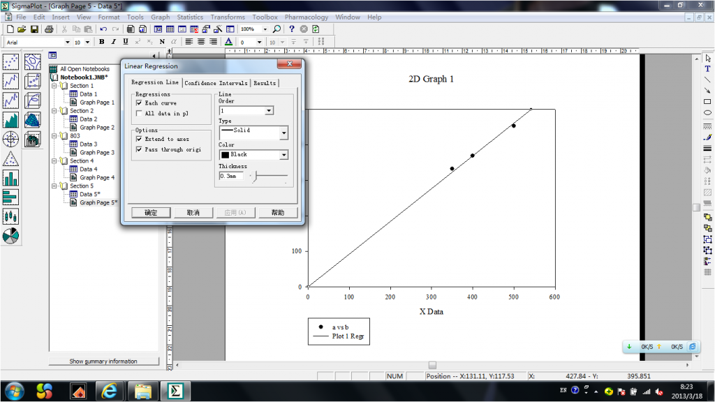Open the Graph menu

coord(161,17)
